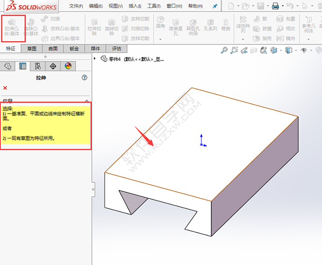Open the Hole Wizard (异型孔向导)
Image resolution: width=322 pixels, height=265 pixels.
click(x=193, y=27)
